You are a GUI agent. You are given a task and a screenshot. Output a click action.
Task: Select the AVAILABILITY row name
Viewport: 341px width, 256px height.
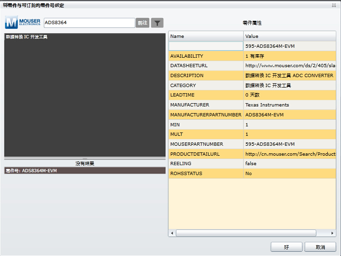pyautogui.click(x=206, y=56)
